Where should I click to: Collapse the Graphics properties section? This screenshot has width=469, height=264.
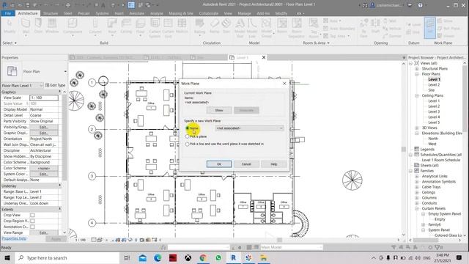pos(59,92)
